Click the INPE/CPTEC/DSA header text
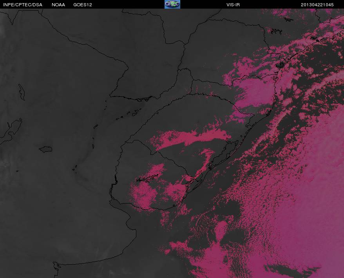This screenshot has width=344, height=278. click(x=23, y=5)
